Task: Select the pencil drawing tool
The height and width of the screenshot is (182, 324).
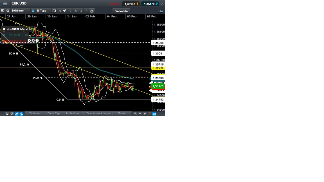Action: click(16, 113)
